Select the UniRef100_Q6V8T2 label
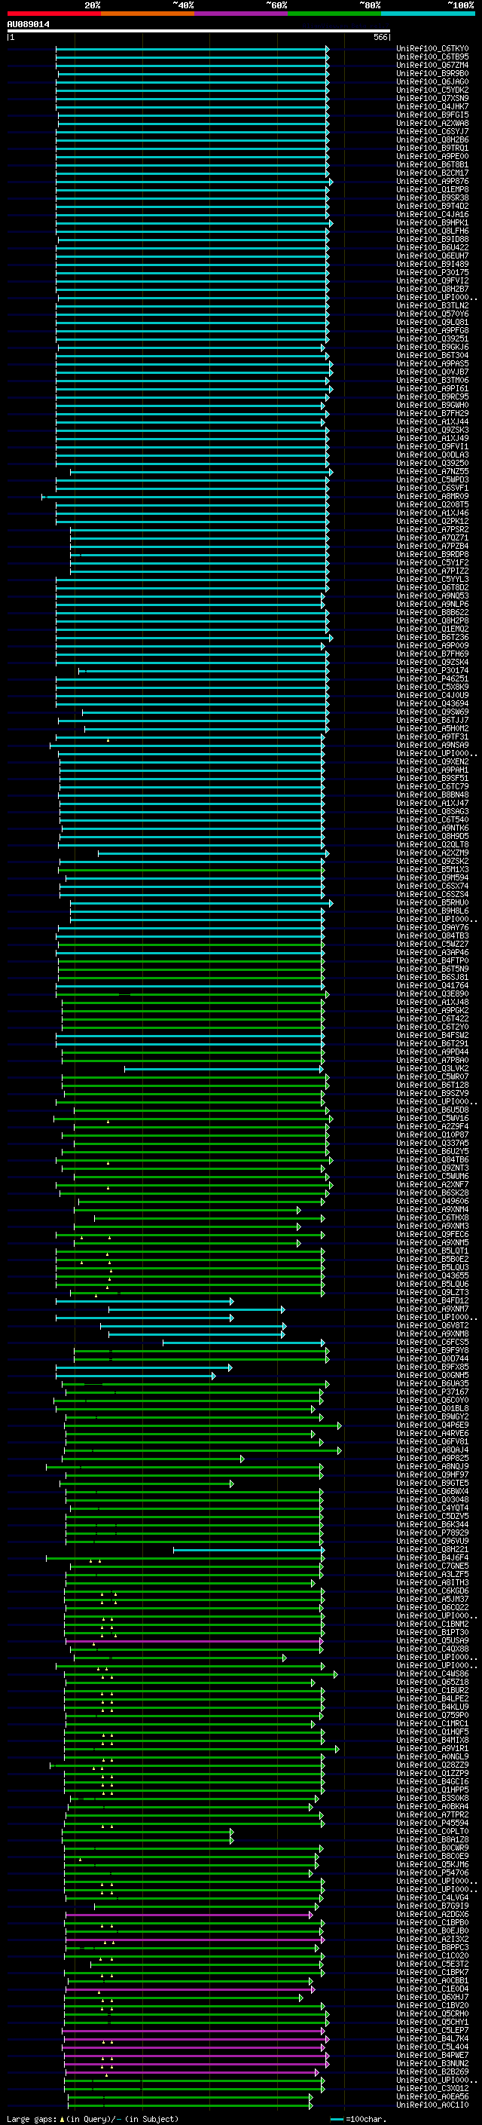The height and width of the screenshot is (2125, 482). pyautogui.click(x=432, y=1326)
